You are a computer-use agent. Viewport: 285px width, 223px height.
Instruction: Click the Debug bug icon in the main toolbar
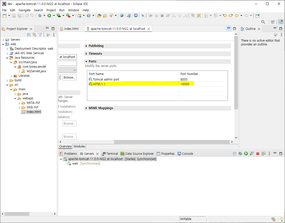coord(40,16)
